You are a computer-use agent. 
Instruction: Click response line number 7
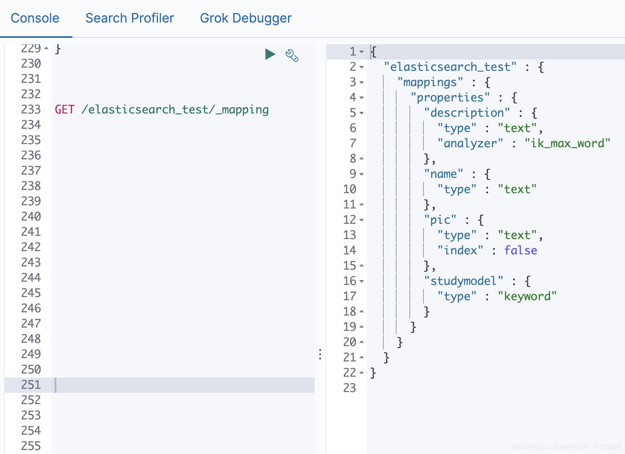pos(353,143)
